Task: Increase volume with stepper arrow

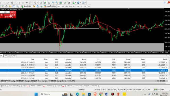Action: [8, 12]
